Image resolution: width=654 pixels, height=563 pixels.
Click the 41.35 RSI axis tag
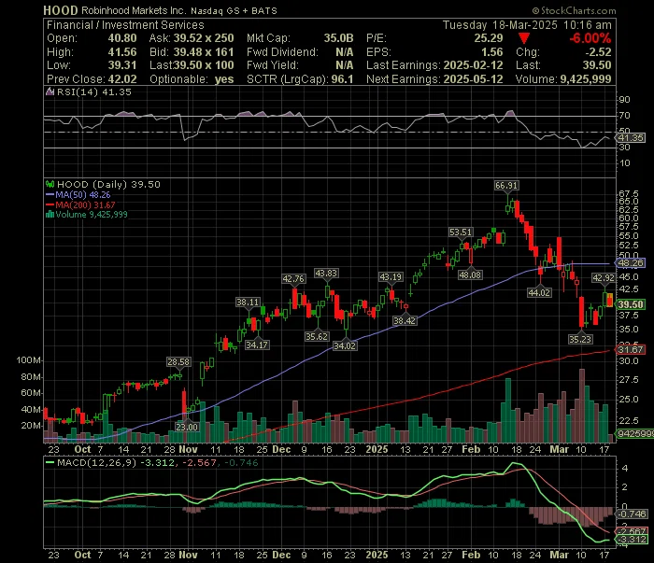tap(631, 137)
